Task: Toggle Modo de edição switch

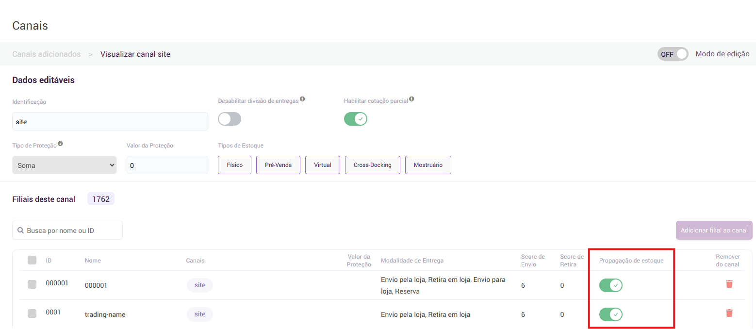Action: (673, 54)
